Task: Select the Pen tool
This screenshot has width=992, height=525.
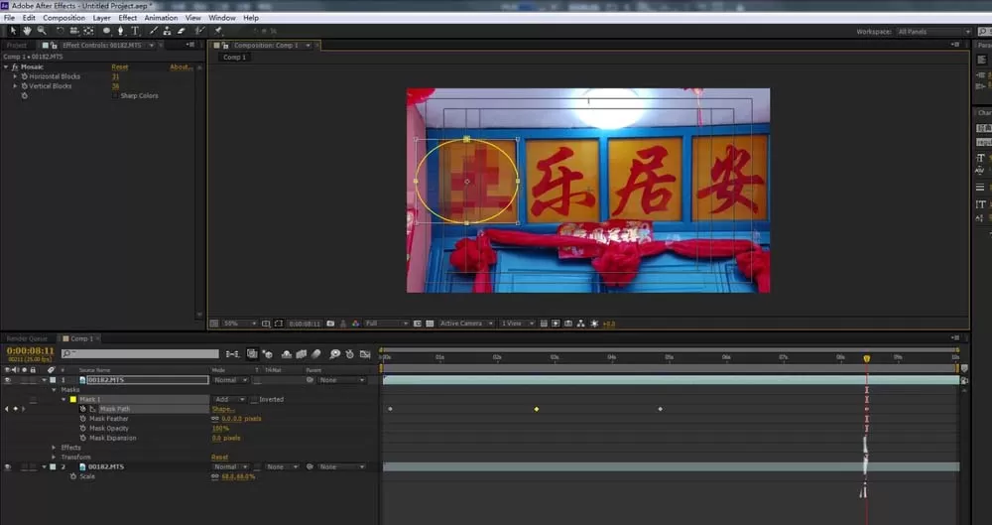Action: [120, 31]
